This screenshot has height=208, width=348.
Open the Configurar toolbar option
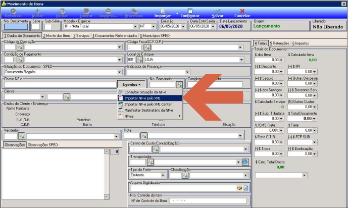click(190, 13)
